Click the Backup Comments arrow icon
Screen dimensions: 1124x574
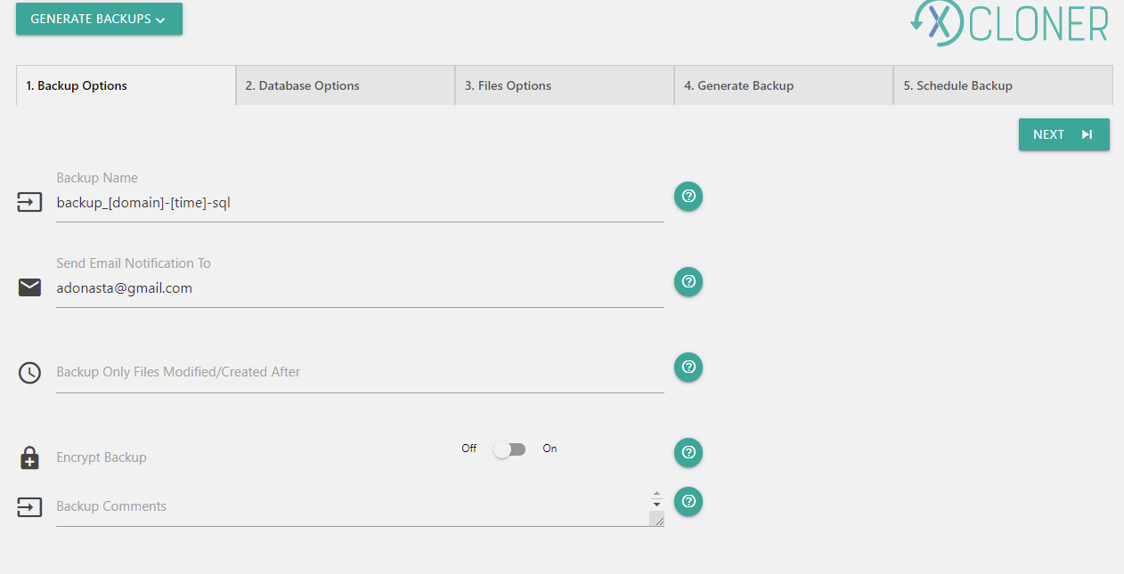click(29, 506)
